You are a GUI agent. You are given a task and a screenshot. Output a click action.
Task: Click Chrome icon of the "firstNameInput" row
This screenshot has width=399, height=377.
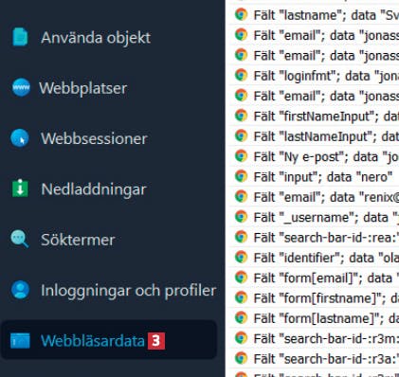click(x=241, y=116)
